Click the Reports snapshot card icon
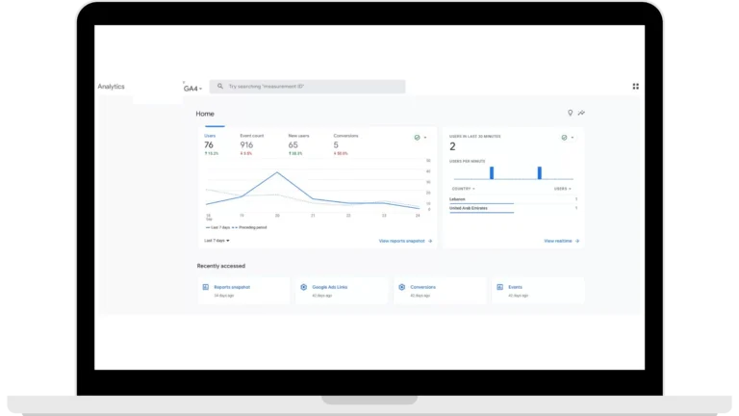The image size is (739, 416). 206,287
